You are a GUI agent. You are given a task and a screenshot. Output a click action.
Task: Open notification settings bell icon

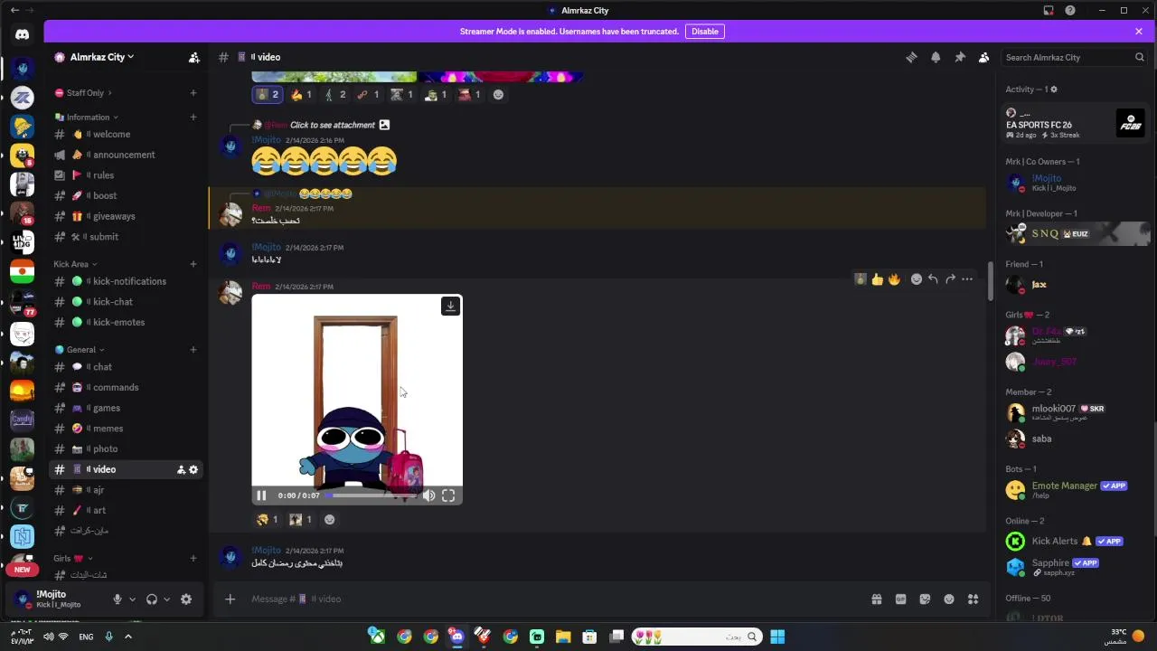pos(936,57)
